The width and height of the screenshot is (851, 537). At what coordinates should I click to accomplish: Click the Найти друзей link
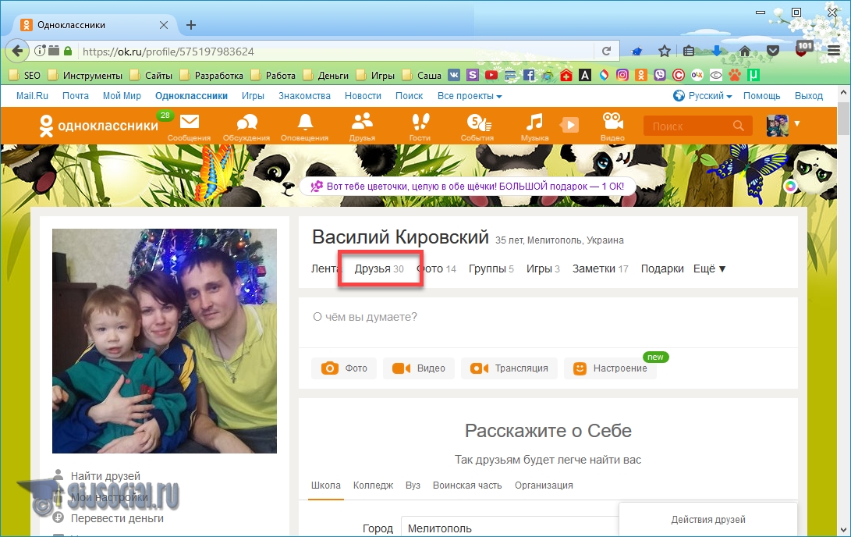[x=105, y=476]
